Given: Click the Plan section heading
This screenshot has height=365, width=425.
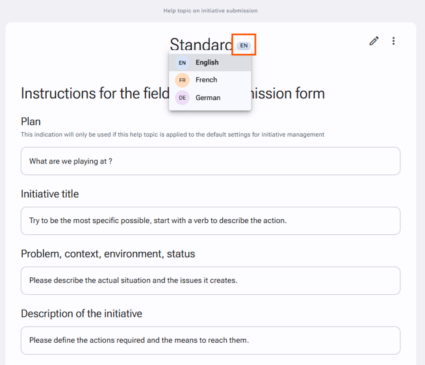Looking at the screenshot, I should coord(31,122).
